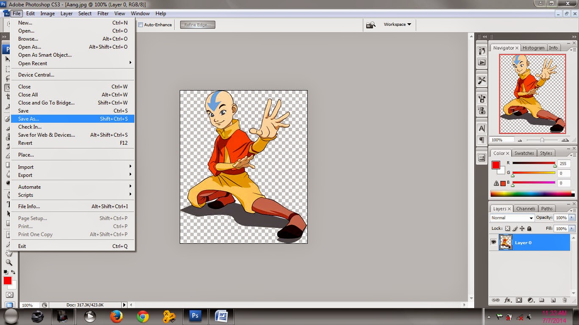Select the Move tool

coord(7,59)
